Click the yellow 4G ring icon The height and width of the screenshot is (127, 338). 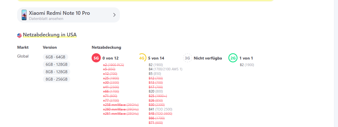pyautogui.click(x=142, y=58)
